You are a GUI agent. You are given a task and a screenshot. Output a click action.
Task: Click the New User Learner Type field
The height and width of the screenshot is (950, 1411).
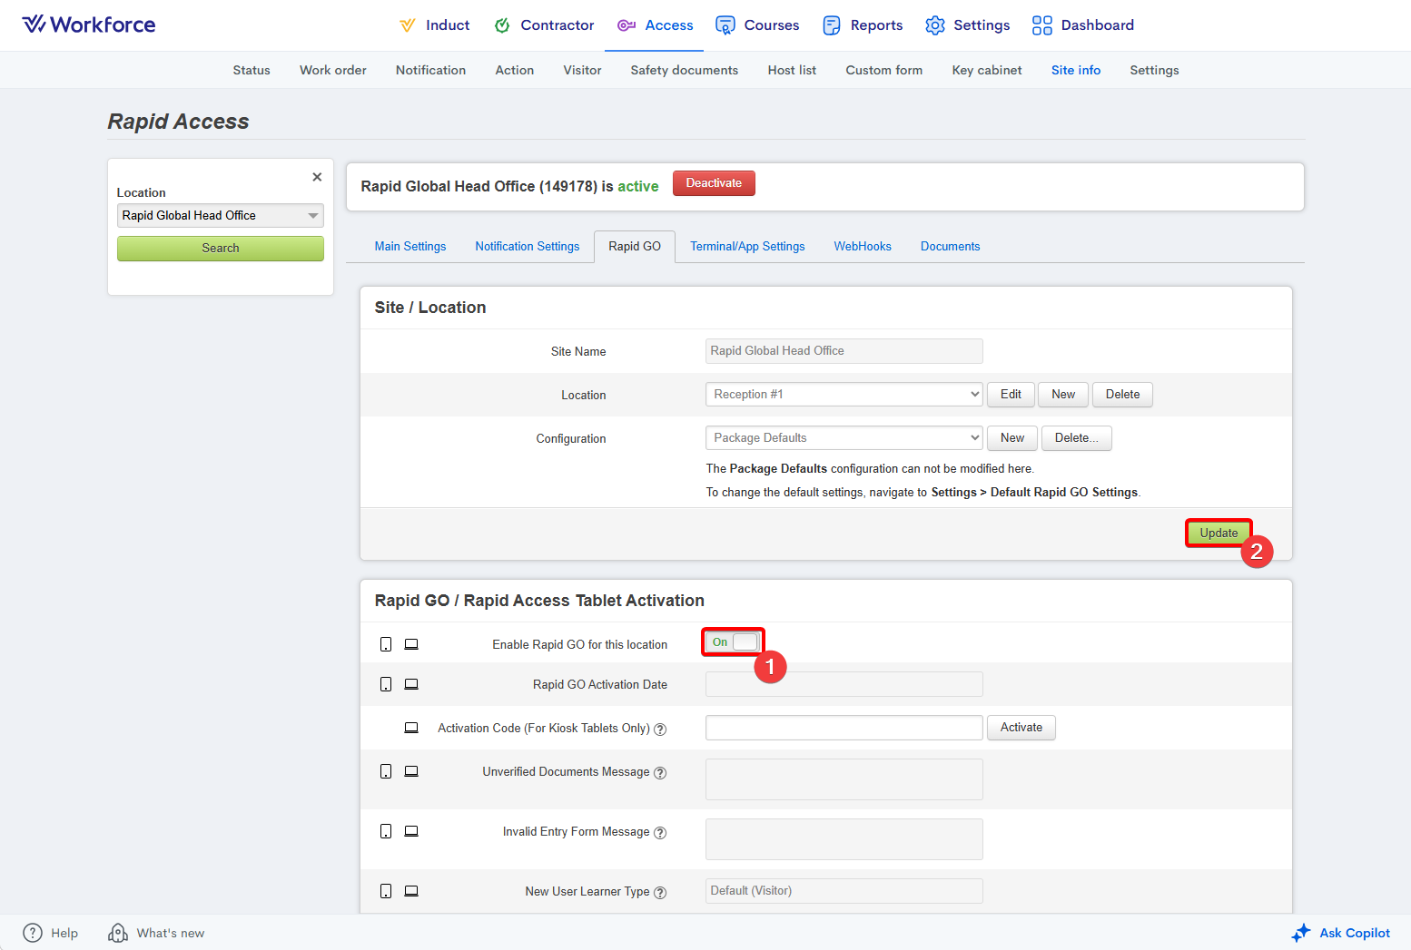(x=844, y=891)
